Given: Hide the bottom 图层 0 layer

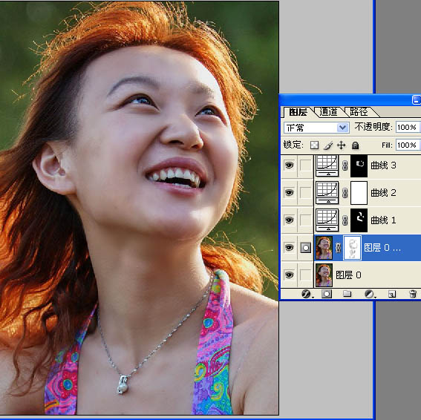Looking at the screenshot, I should 289,275.
